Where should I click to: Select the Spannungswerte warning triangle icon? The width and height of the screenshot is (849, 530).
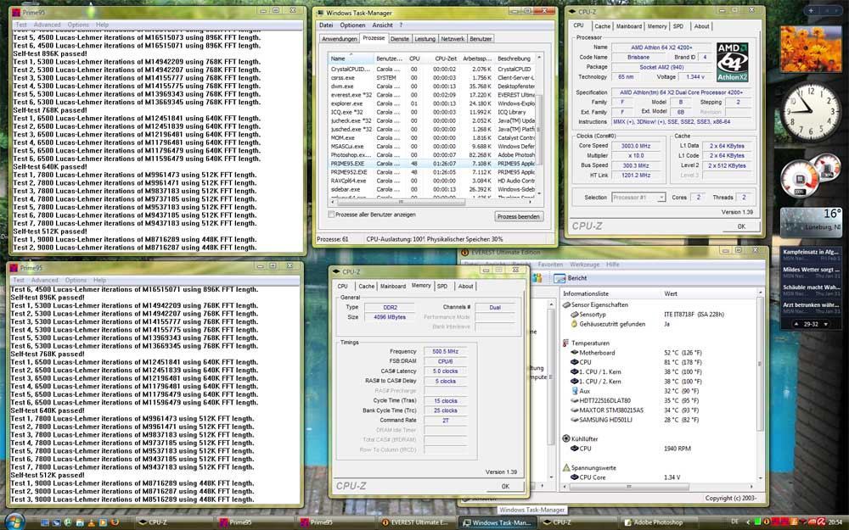[566, 467]
